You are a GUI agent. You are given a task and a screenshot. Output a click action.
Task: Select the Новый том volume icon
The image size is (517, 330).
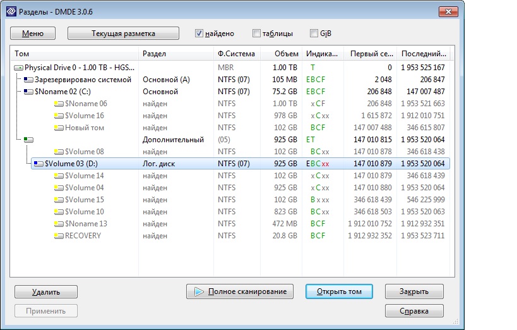(x=59, y=128)
